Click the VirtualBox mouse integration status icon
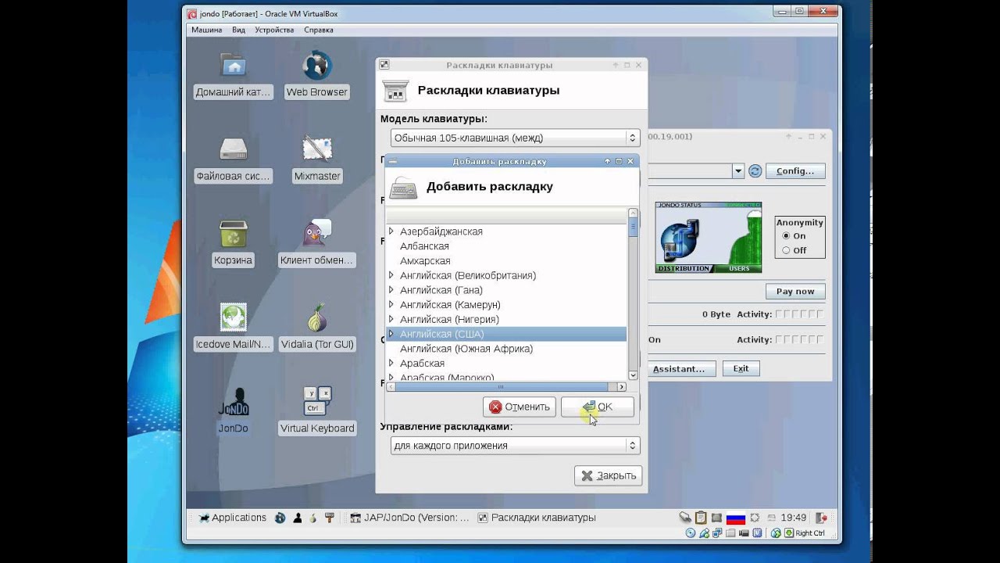The width and height of the screenshot is (1000, 563). (776, 533)
